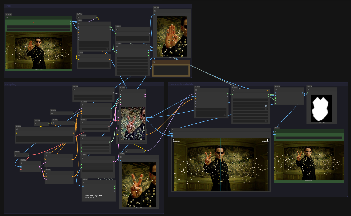Collapse the brown note node
The height and width of the screenshot is (216, 351).
click(154, 62)
